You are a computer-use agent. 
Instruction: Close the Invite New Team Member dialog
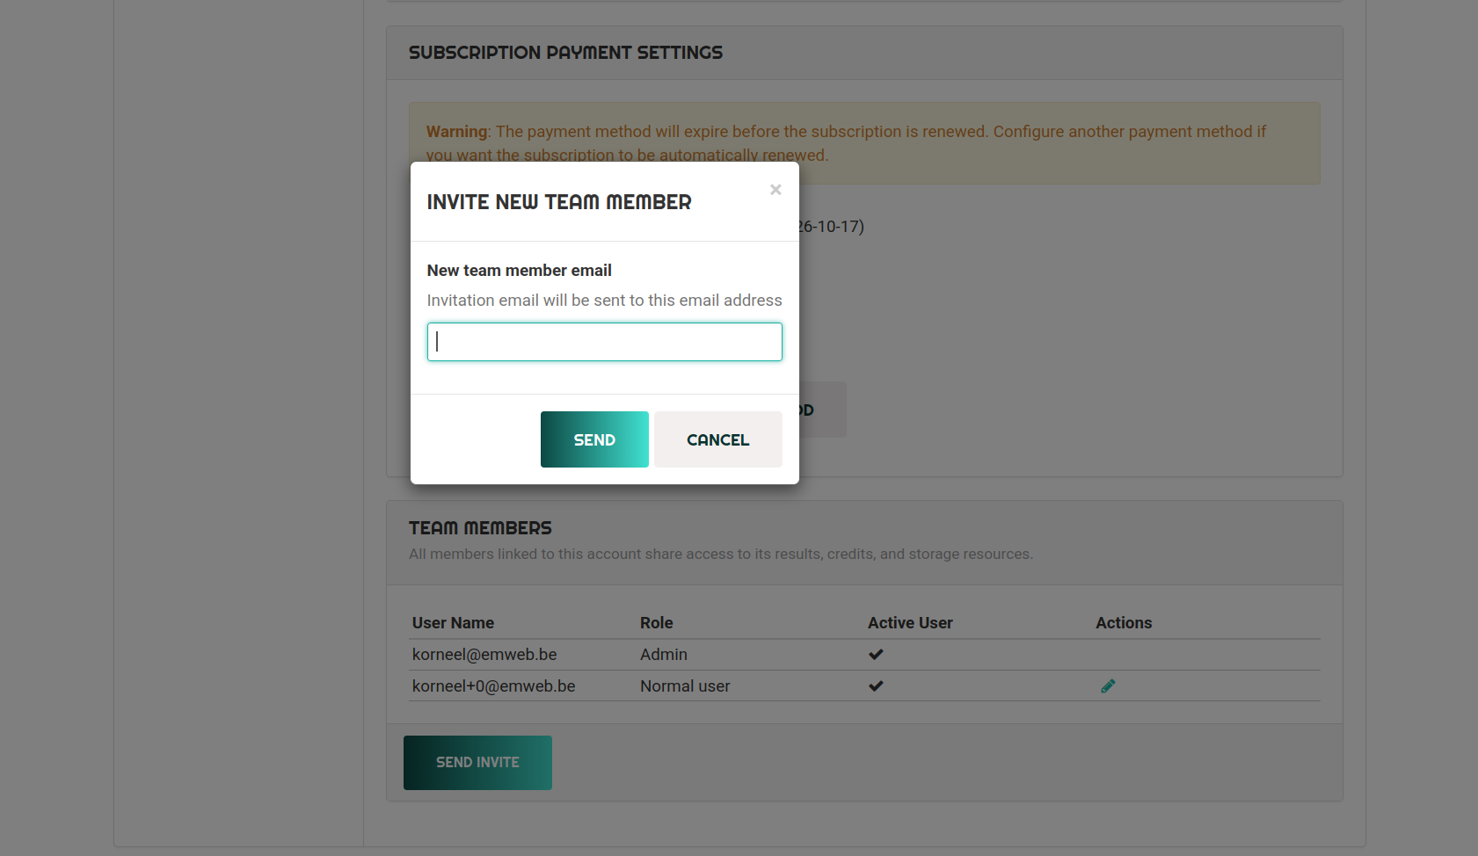tap(775, 190)
